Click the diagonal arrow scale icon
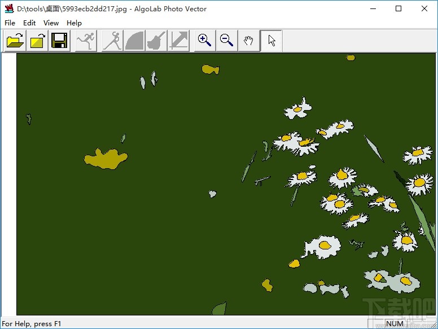Screen dimensions: 438x329 178,41
